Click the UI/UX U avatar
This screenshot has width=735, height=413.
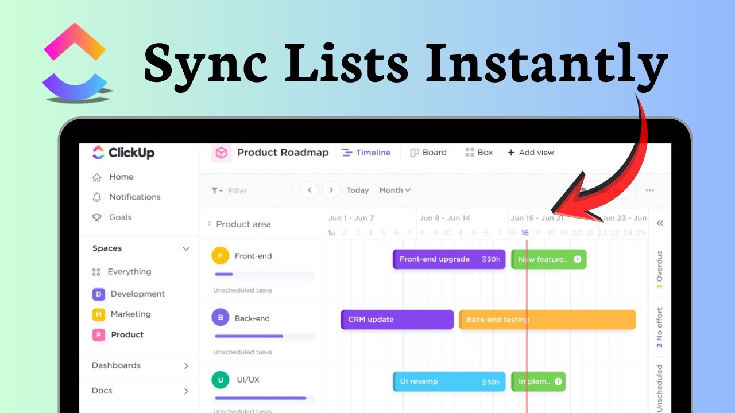(220, 380)
